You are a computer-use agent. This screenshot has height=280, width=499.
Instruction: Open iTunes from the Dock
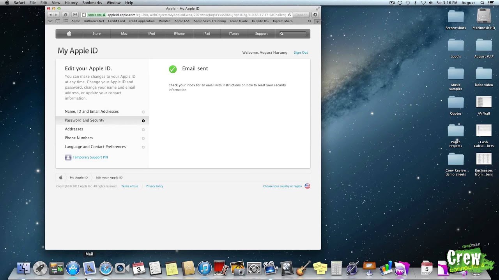[204, 268]
